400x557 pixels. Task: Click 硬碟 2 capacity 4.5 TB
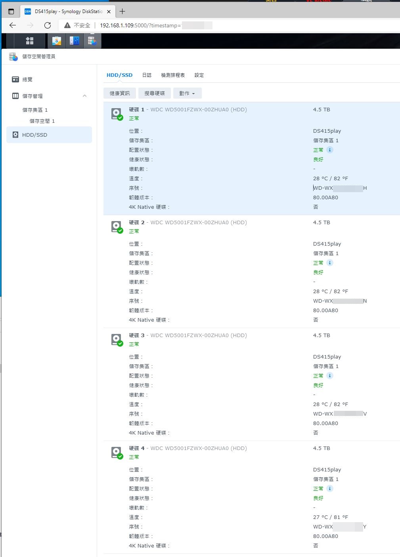(x=322, y=223)
